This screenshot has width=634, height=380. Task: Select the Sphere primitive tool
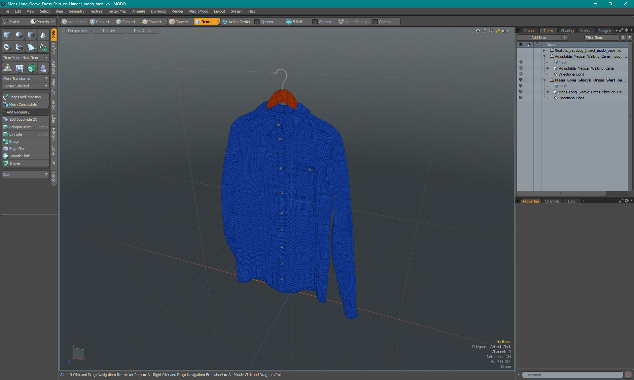pyautogui.click(x=19, y=35)
